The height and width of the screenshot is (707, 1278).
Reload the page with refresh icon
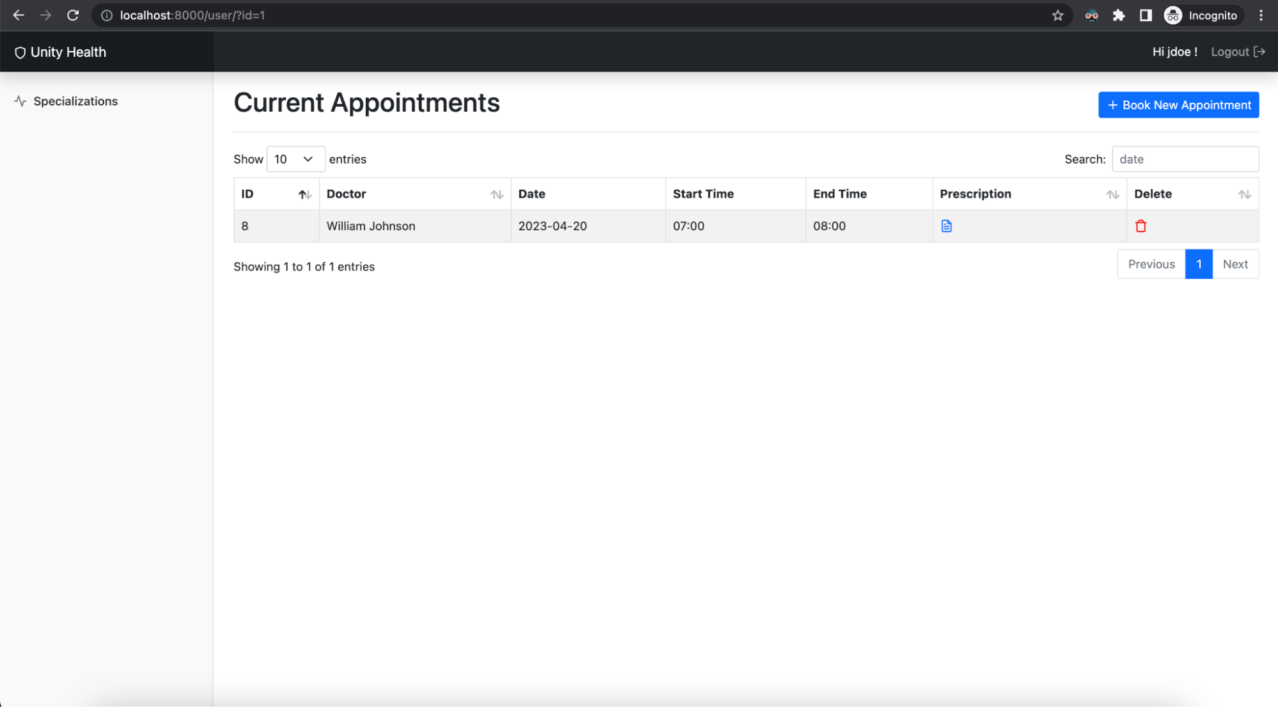[x=73, y=15]
